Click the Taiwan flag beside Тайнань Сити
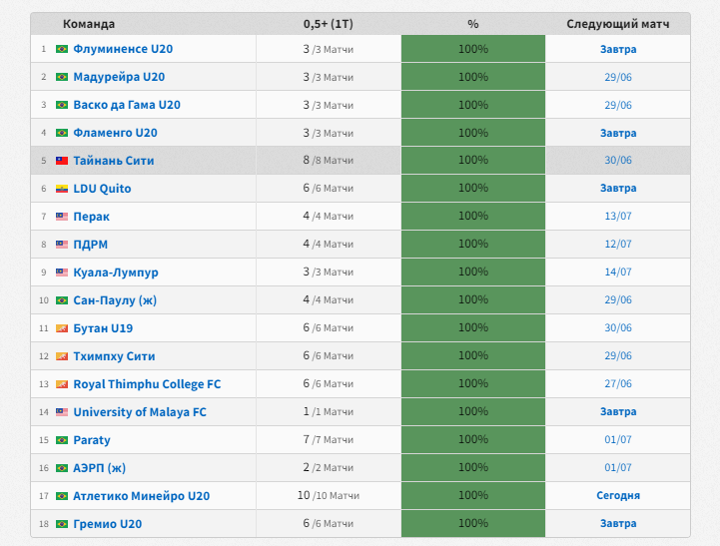 tap(62, 161)
